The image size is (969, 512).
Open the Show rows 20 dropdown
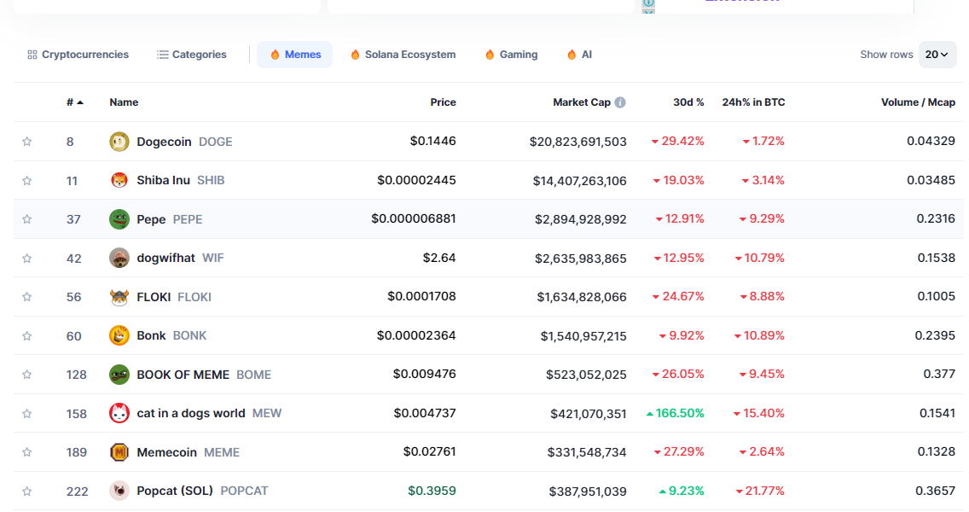point(937,55)
